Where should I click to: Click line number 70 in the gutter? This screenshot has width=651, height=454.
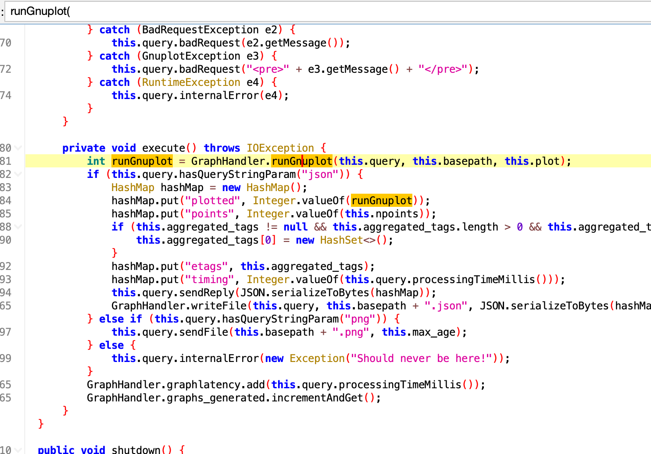[6, 43]
